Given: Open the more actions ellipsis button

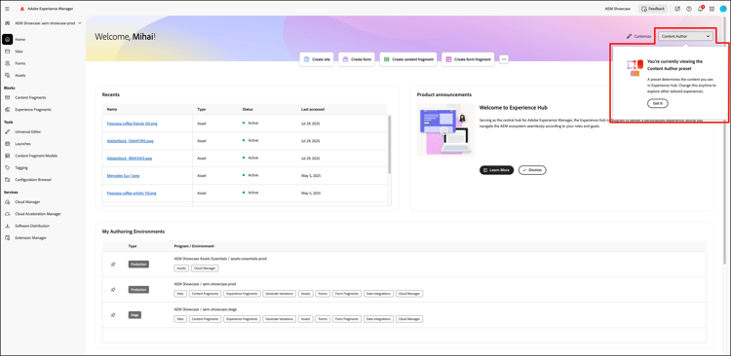Looking at the screenshot, I should 504,59.
